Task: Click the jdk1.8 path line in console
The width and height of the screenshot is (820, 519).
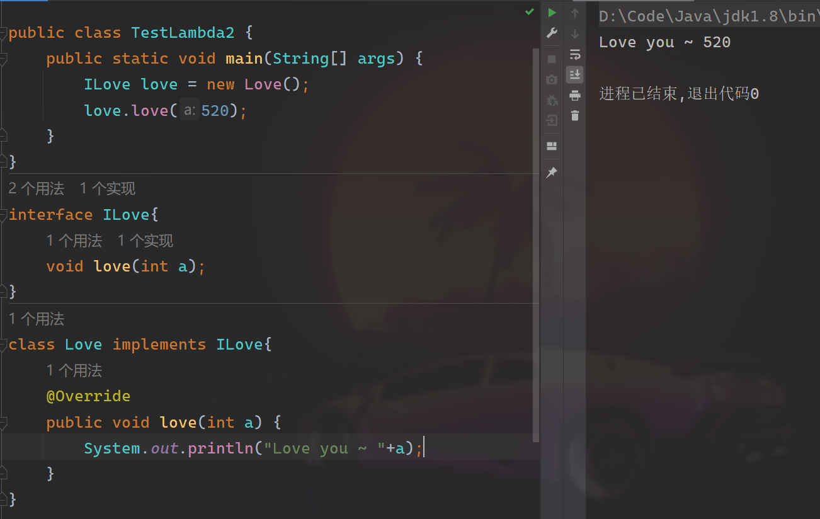Action: tap(709, 16)
